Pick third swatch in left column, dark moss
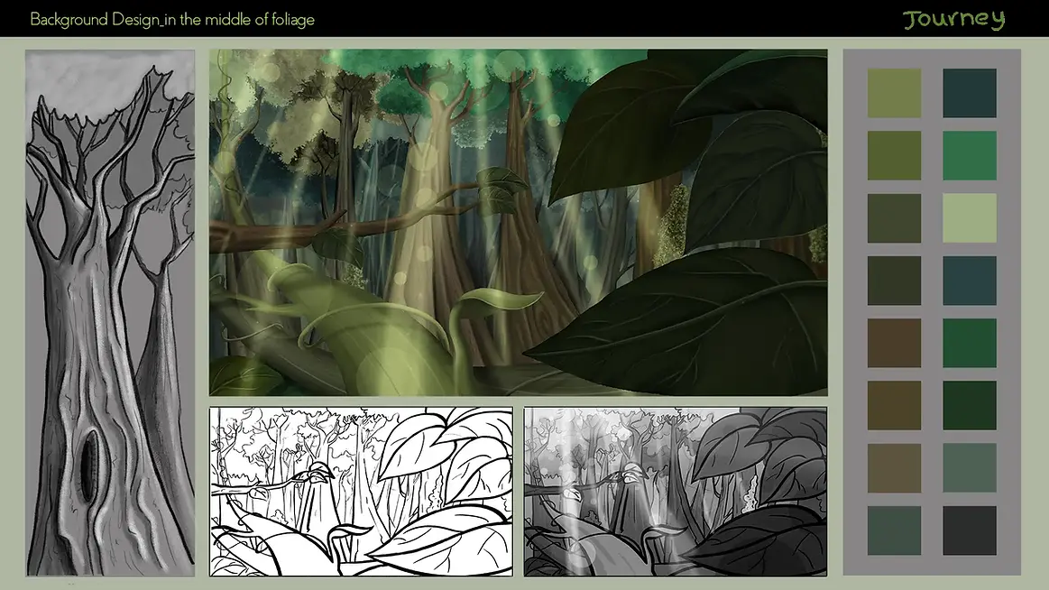This screenshot has width=1049, height=590. [x=894, y=218]
